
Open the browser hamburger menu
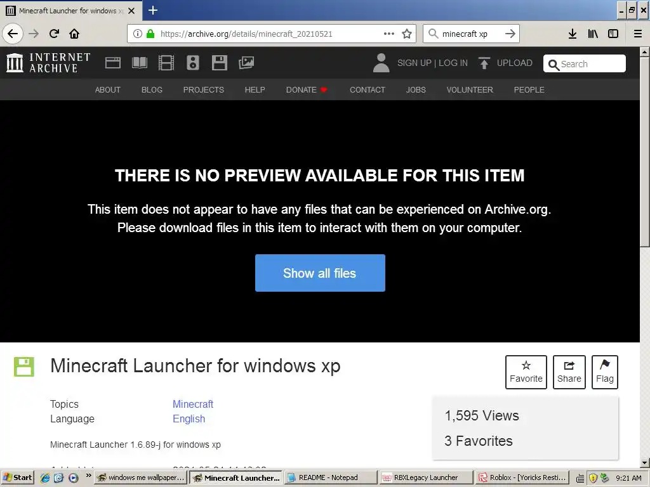[638, 34]
